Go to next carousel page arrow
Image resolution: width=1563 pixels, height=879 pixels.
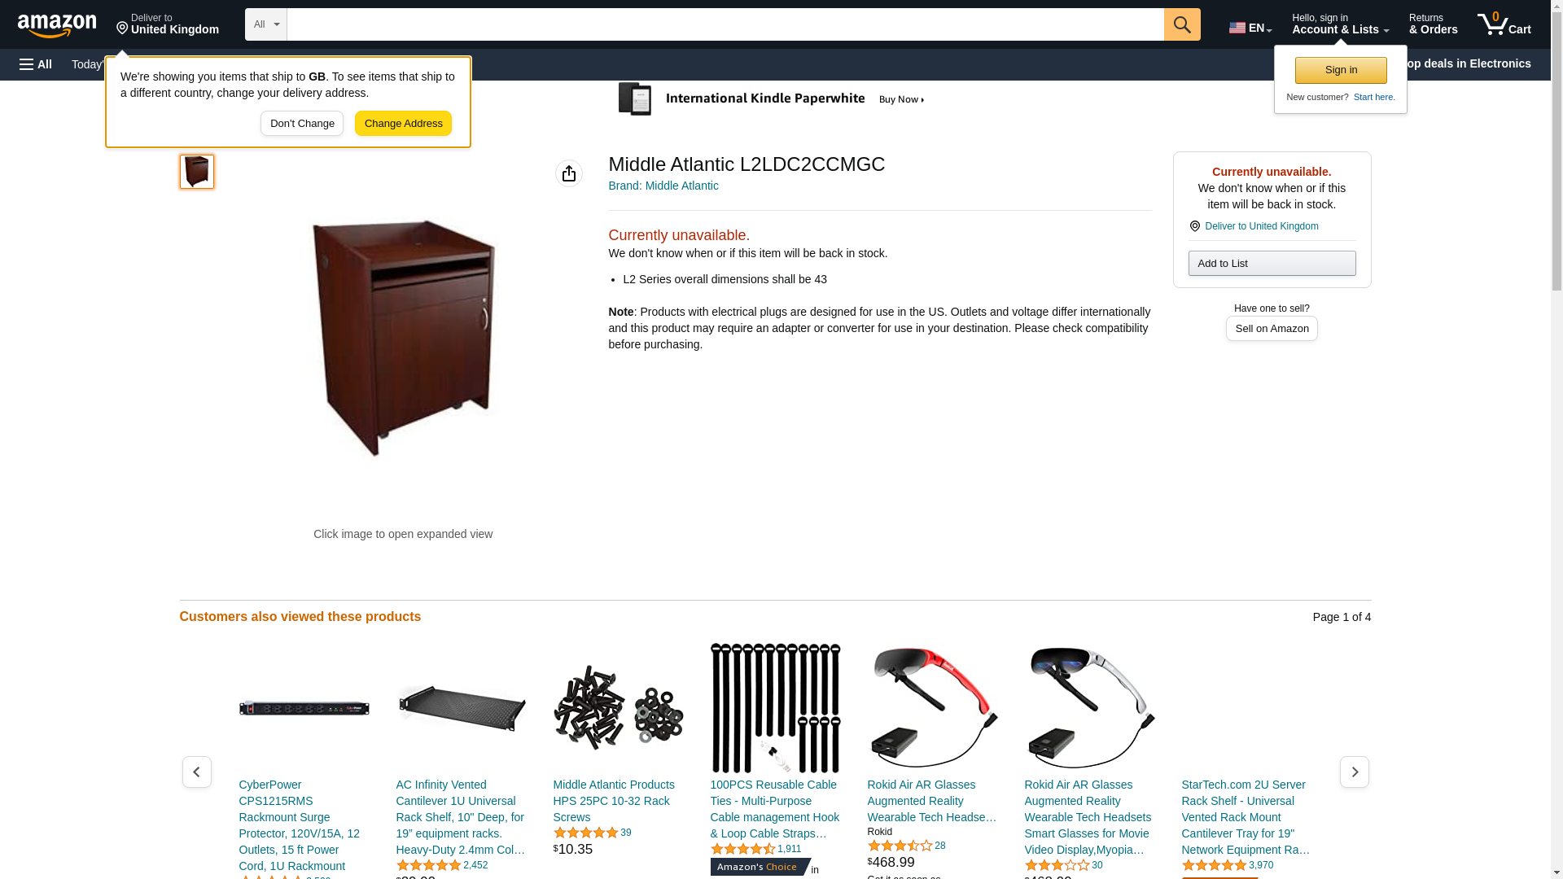pos(1355,772)
